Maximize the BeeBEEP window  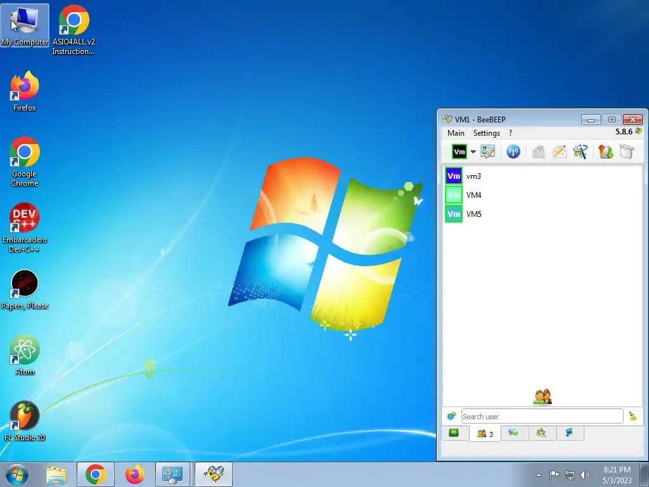(612, 120)
